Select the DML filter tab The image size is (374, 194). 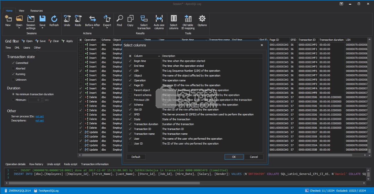(17, 48)
